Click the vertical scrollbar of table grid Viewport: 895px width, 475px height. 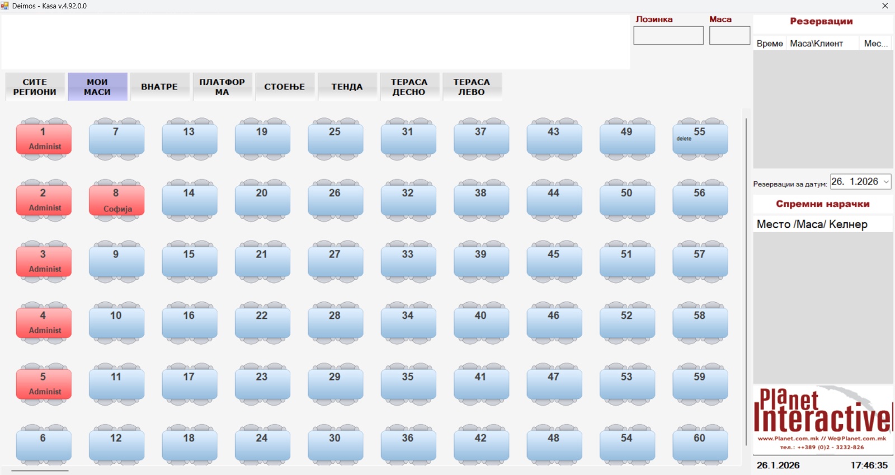(746, 280)
